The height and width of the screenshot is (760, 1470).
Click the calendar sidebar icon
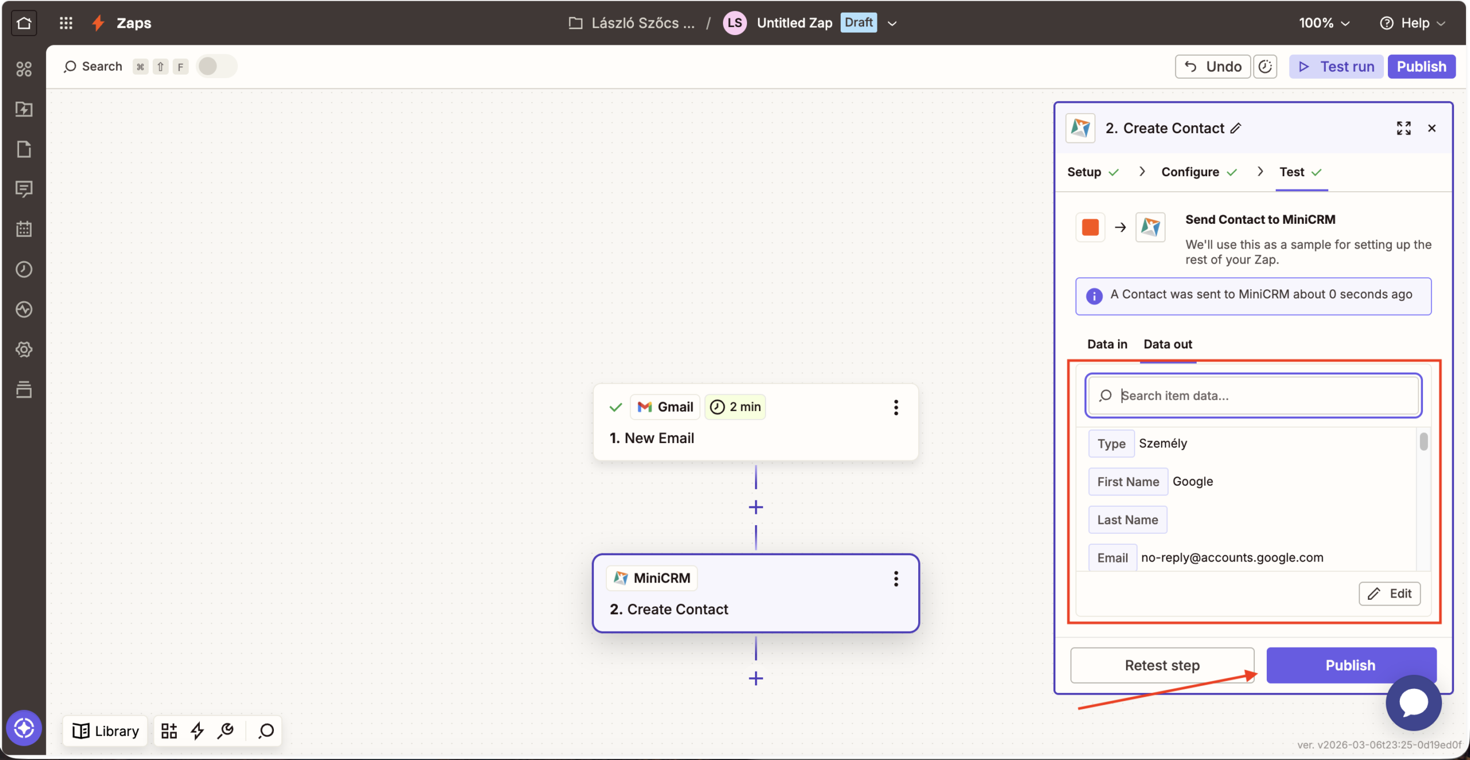tap(24, 229)
